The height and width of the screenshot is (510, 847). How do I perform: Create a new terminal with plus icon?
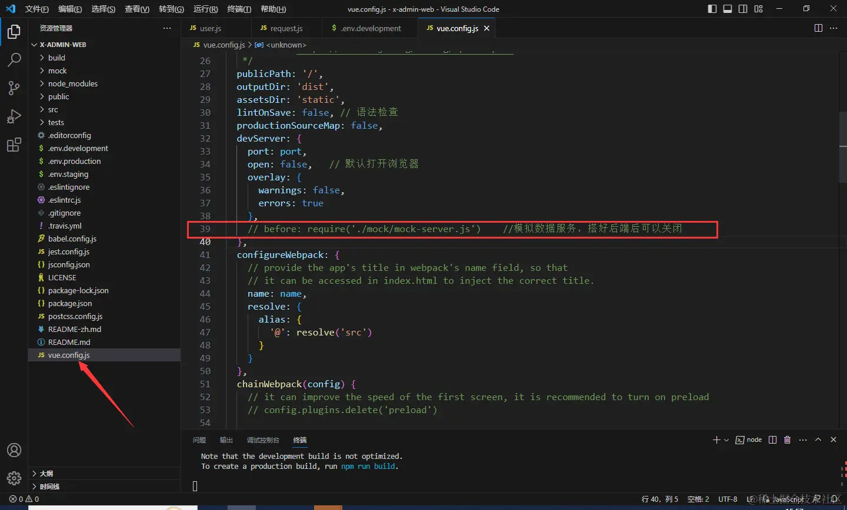716,439
